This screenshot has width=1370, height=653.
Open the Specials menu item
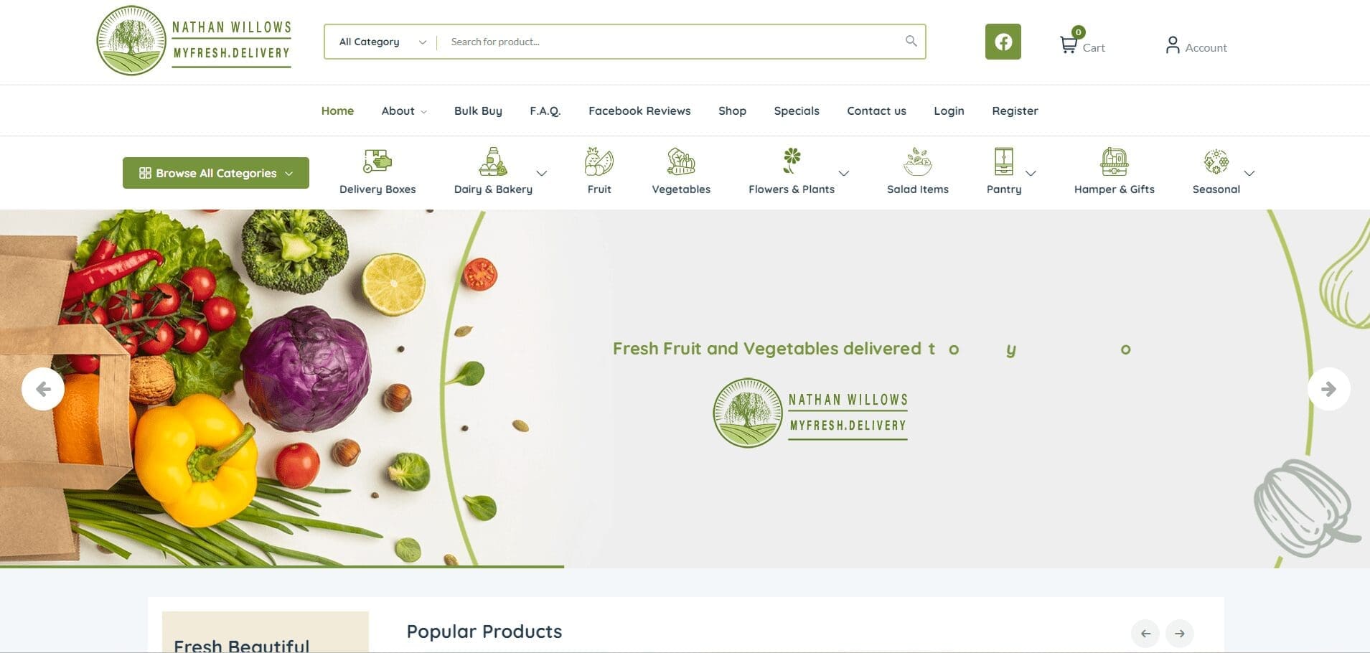pos(797,111)
